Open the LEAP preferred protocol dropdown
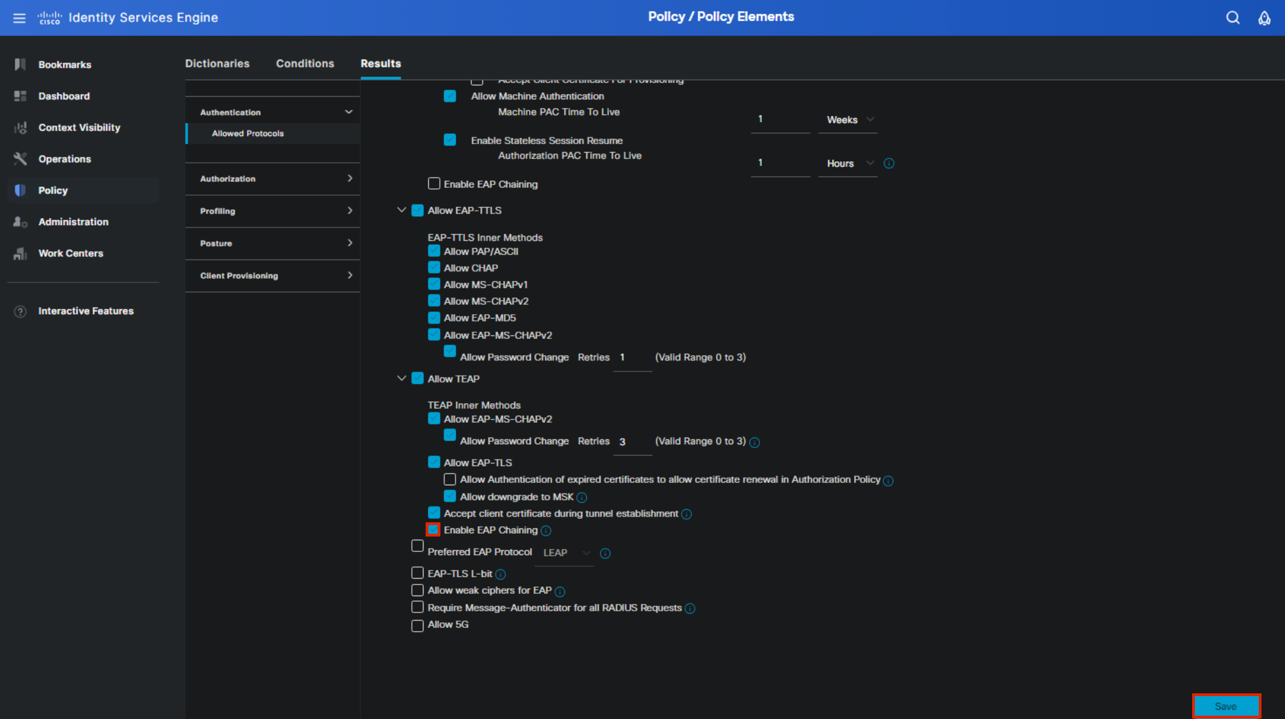 click(564, 553)
